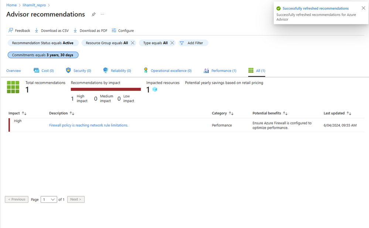Open the Commitments equals 3 years filter

(x=43, y=55)
